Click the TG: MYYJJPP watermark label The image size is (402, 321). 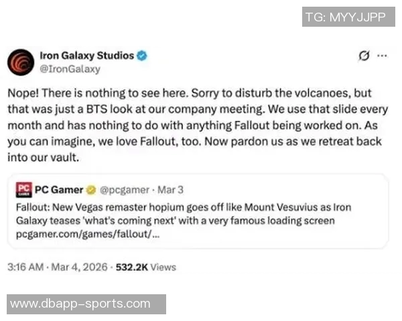coord(345,17)
